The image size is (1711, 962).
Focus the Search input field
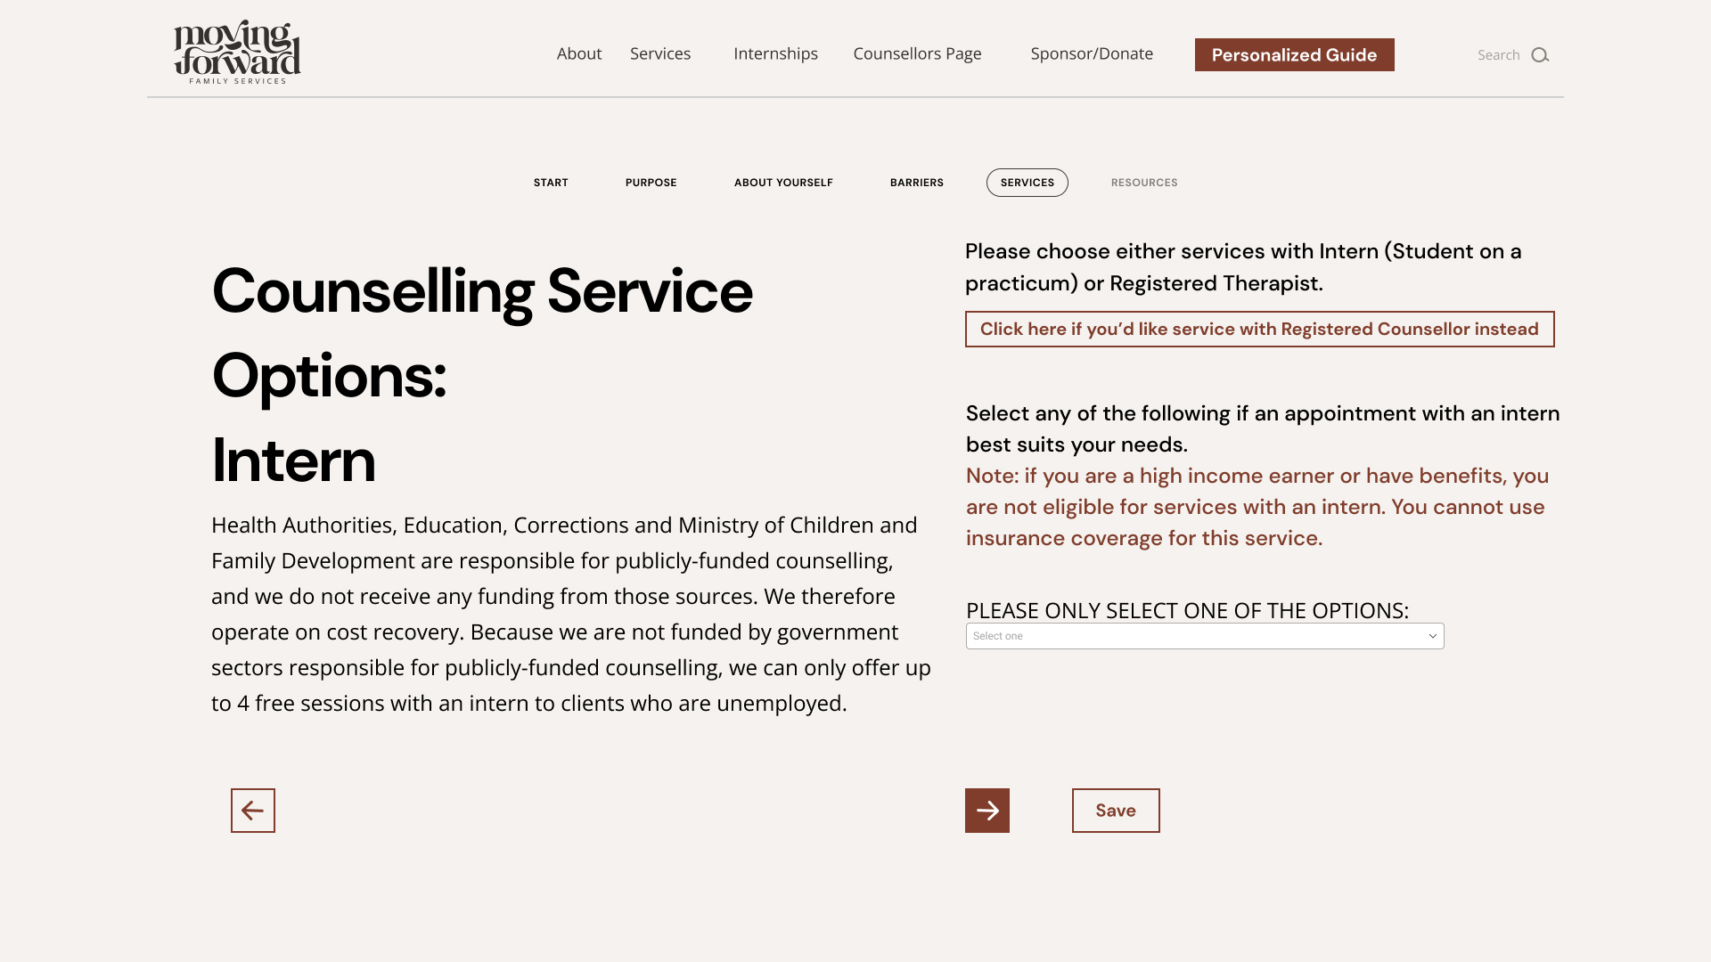1499,55
